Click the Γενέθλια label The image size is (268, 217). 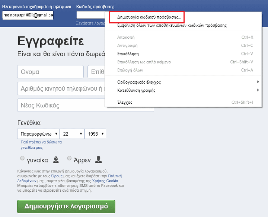pos(29,123)
